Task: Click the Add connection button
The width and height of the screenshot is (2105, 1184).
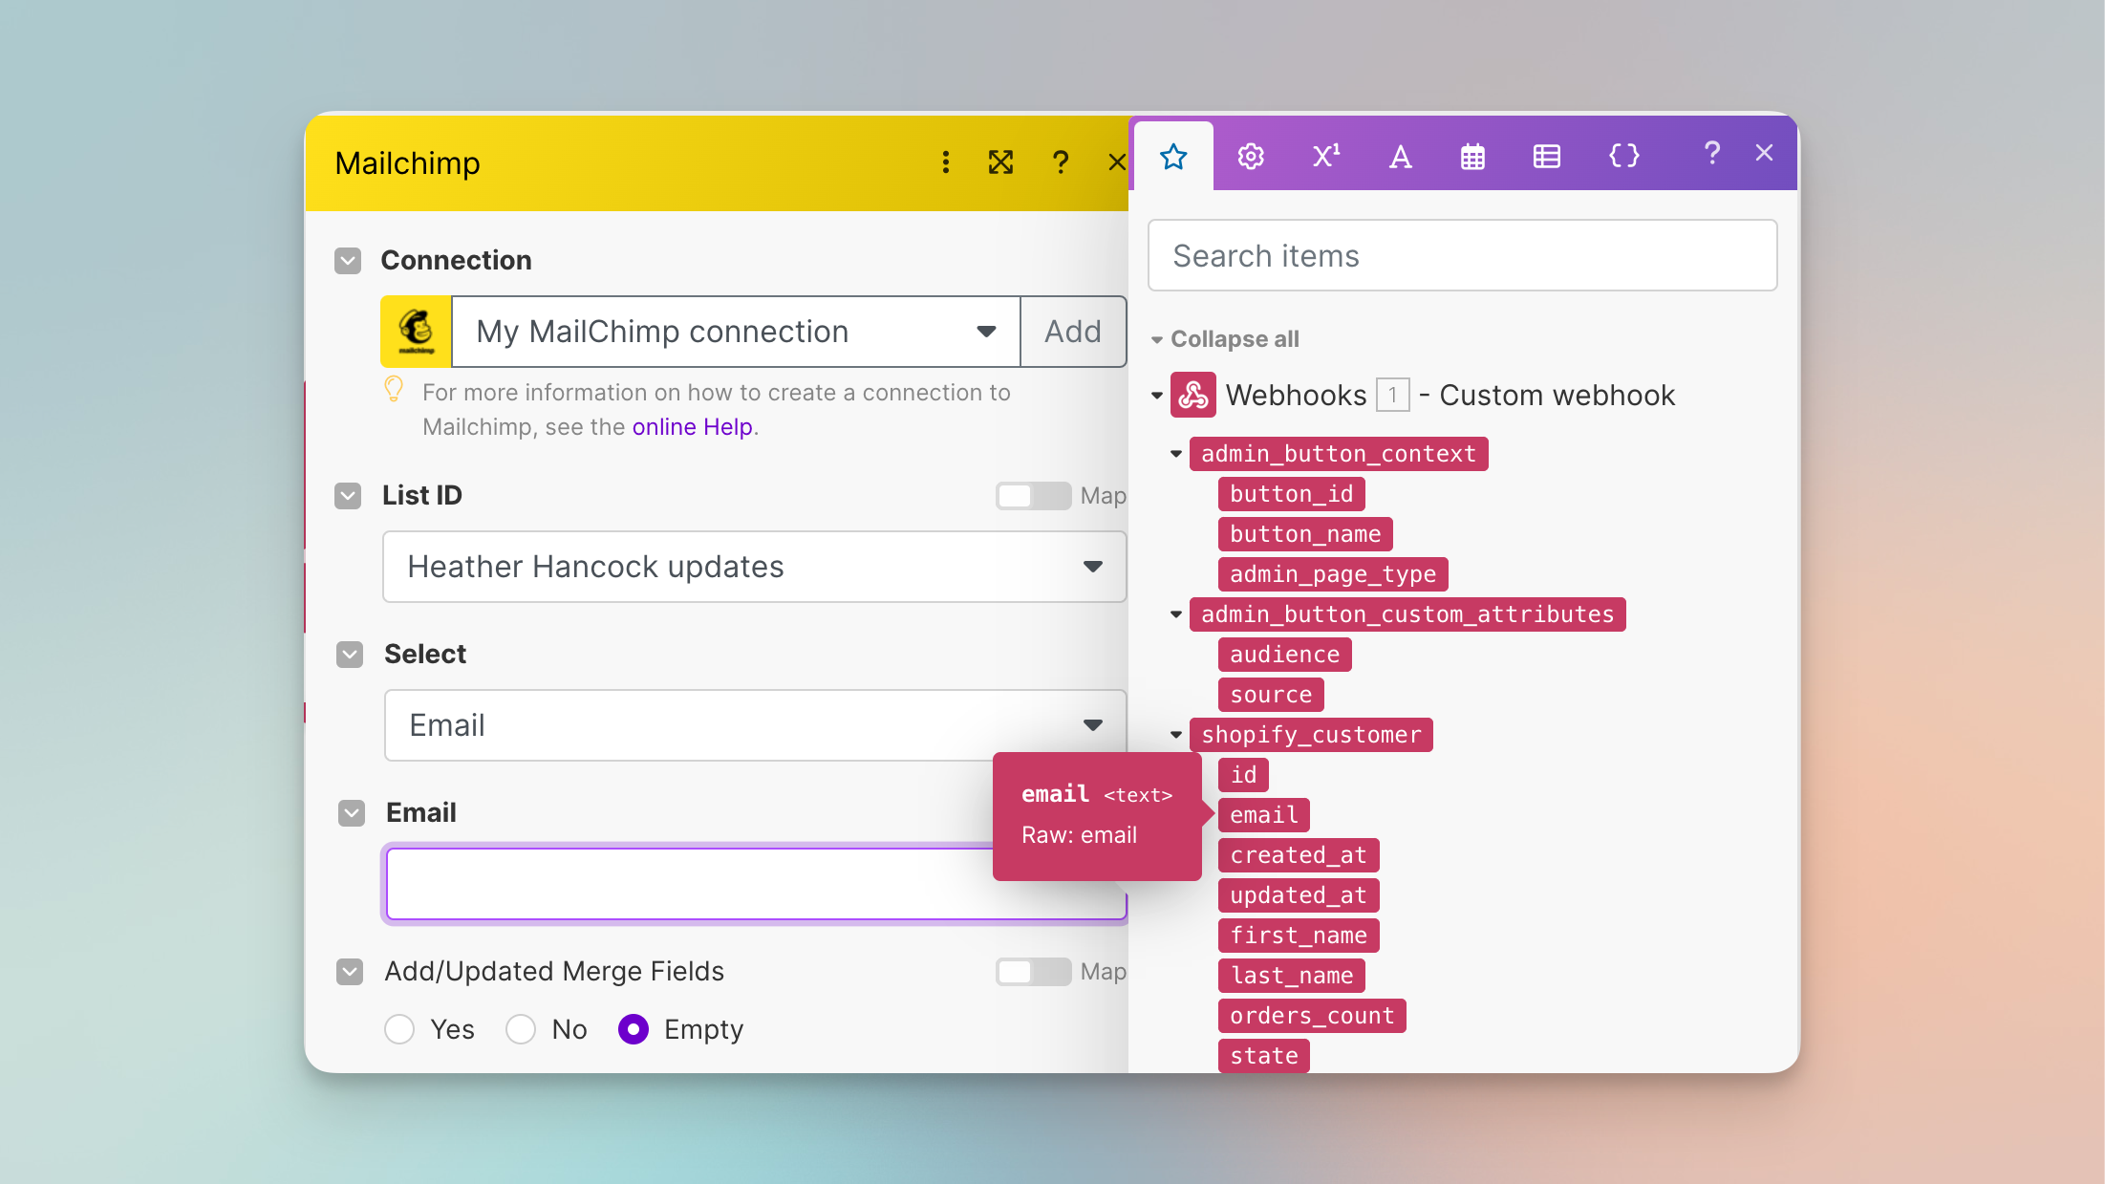Action: pyautogui.click(x=1073, y=332)
